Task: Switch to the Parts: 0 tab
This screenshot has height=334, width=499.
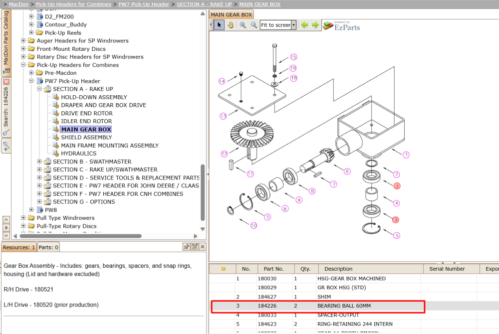Action: 48,247
